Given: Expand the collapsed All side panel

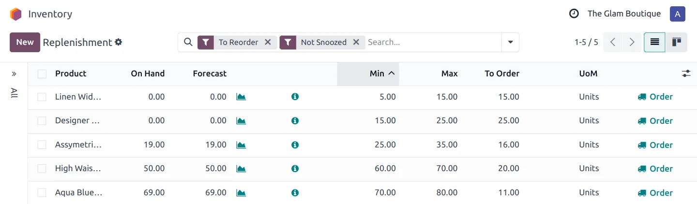Looking at the screenshot, I should [x=14, y=74].
